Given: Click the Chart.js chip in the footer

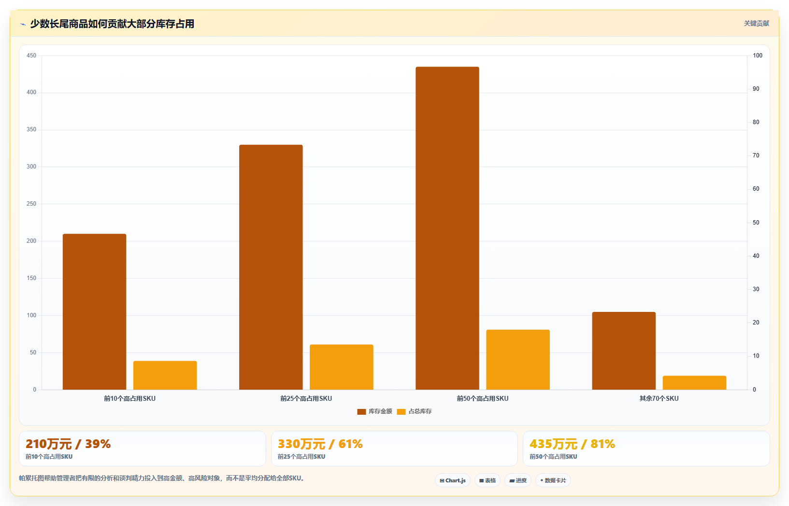Looking at the screenshot, I should point(453,480).
